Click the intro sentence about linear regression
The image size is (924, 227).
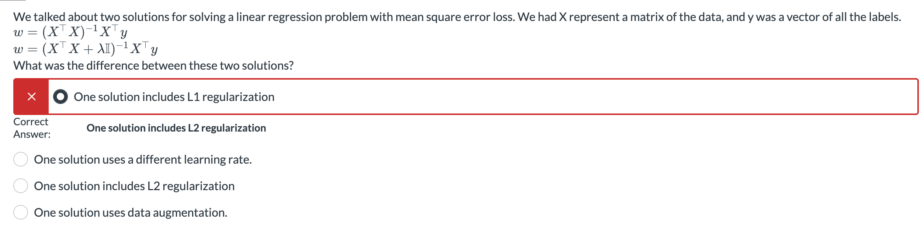456,17
